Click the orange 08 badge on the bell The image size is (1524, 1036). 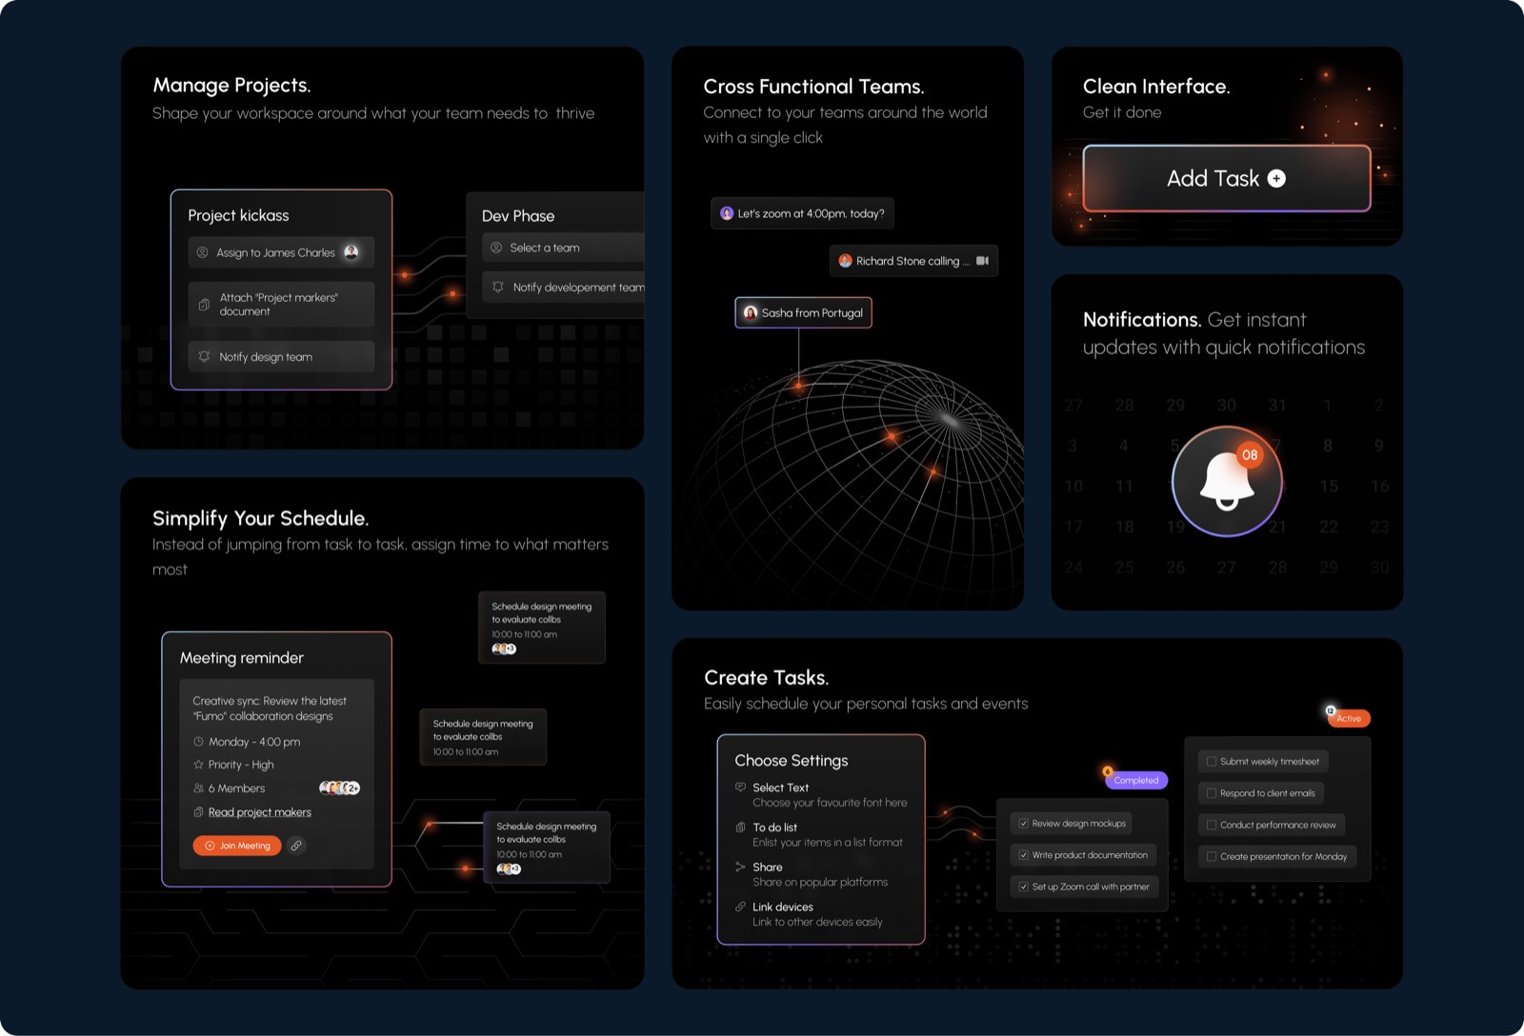coord(1250,455)
